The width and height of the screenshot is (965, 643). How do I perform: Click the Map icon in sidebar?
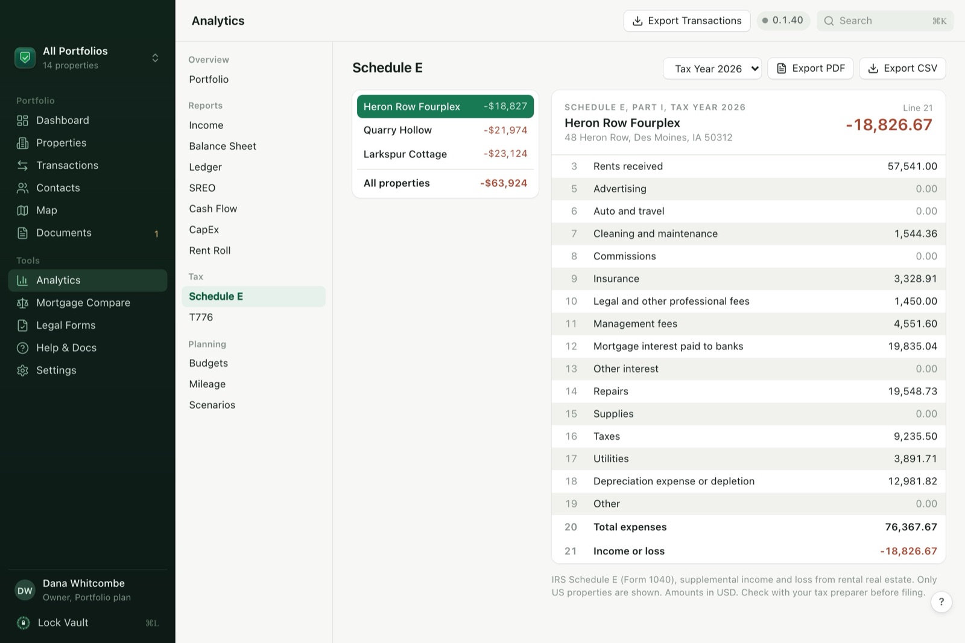(22, 211)
